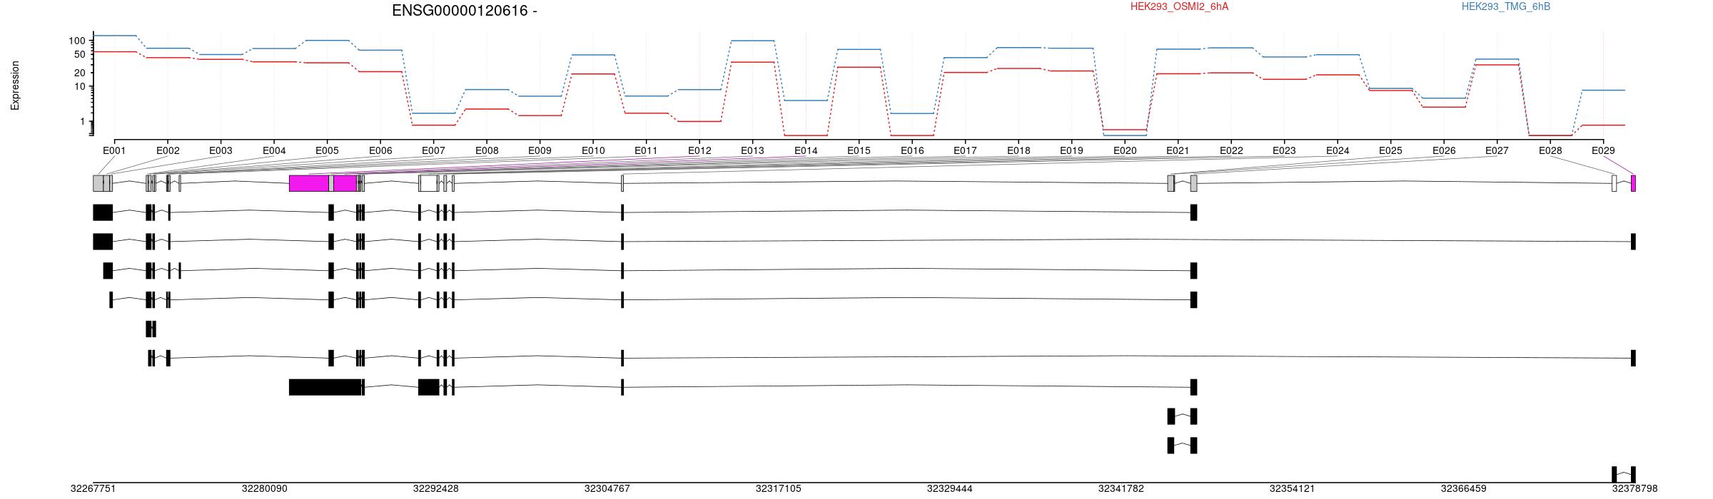Click exon label E010

(x=593, y=150)
